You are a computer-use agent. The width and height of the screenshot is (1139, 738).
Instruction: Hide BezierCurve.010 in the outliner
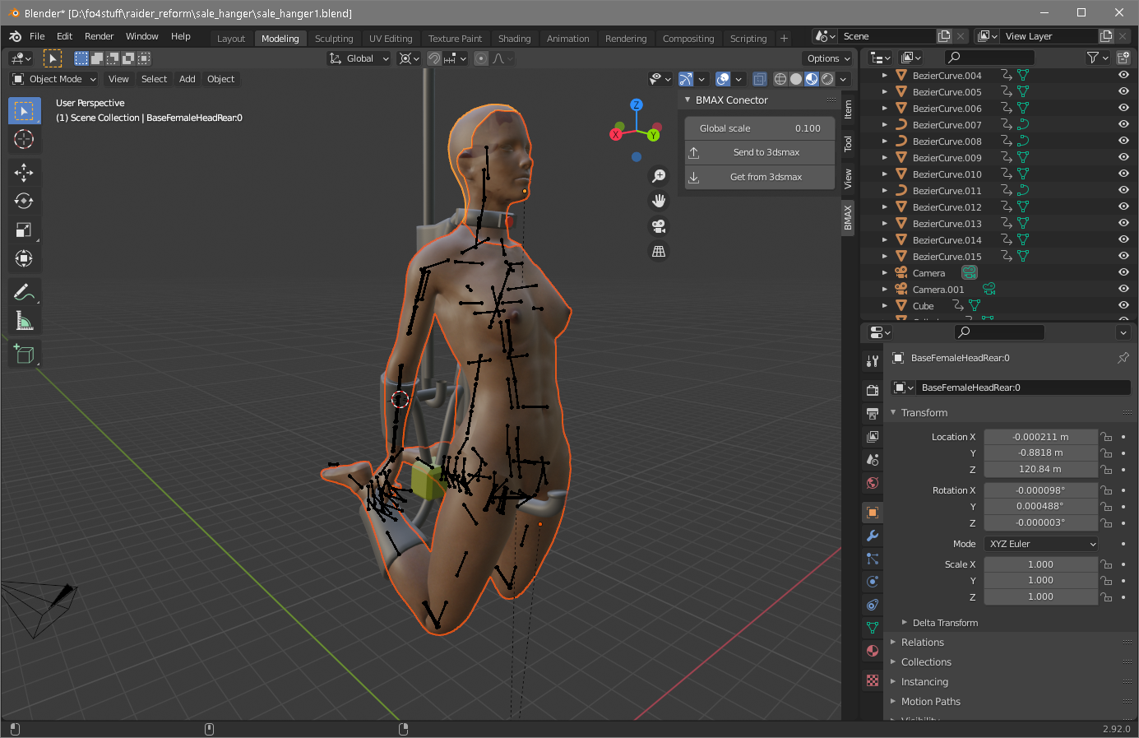click(1123, 174)
